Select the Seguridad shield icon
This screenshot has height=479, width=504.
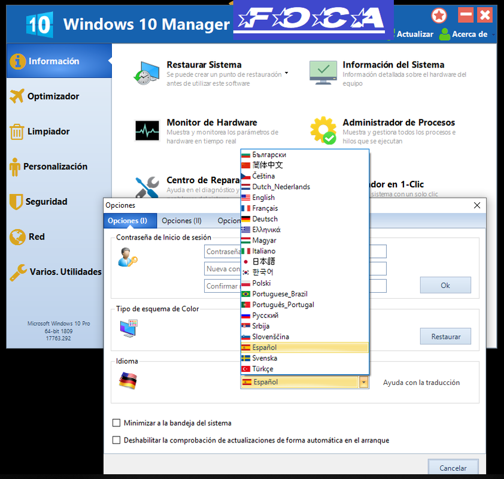pyautogui.click(x=16, y=202)
